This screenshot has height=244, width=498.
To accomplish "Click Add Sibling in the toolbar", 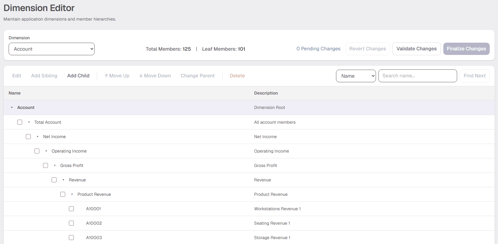I will 44,76.
